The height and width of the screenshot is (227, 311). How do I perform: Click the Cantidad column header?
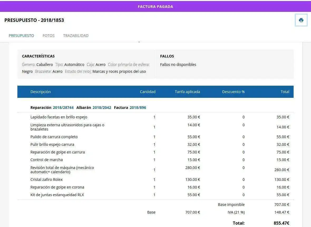pyautogui.click(x=148, y=92)
